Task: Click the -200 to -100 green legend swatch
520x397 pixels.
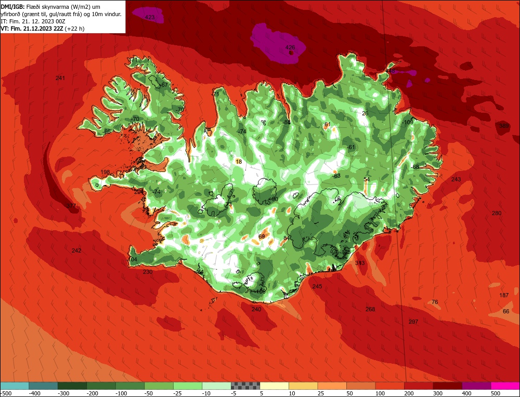Action: pos(101,386)
